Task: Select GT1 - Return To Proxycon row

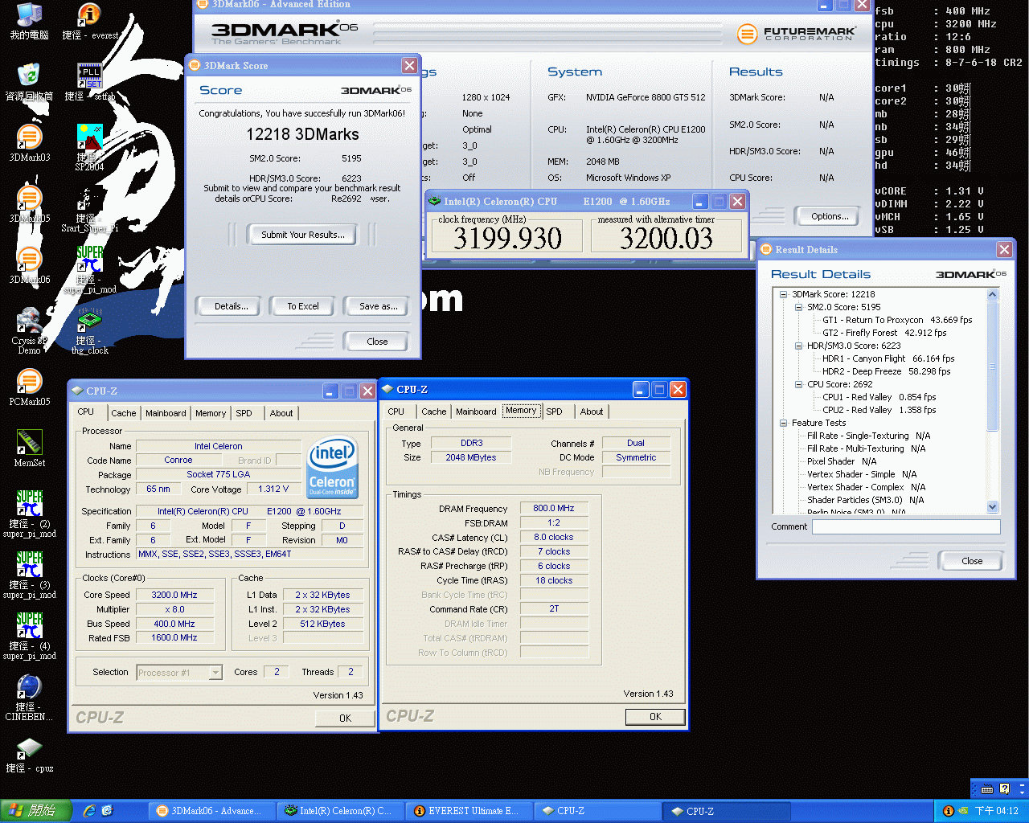Action: pyautogui.click(x=897, y=320)
